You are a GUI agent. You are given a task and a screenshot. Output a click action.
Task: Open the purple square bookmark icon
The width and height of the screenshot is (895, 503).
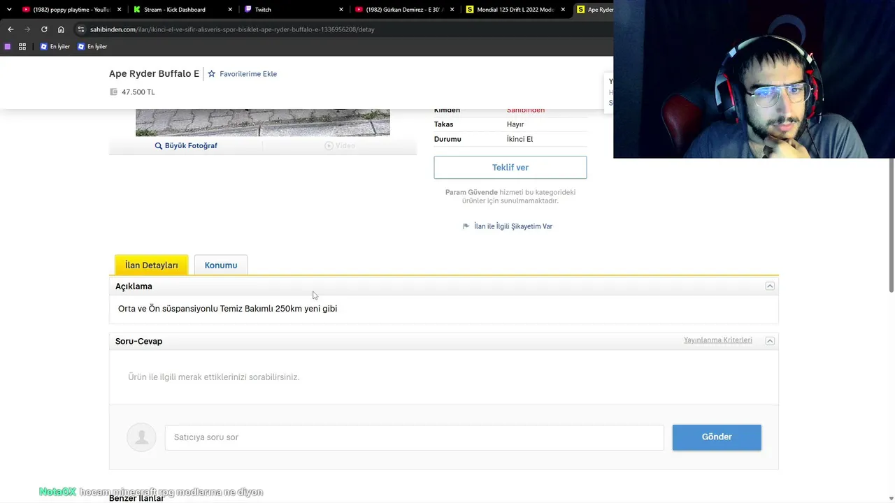8,47
